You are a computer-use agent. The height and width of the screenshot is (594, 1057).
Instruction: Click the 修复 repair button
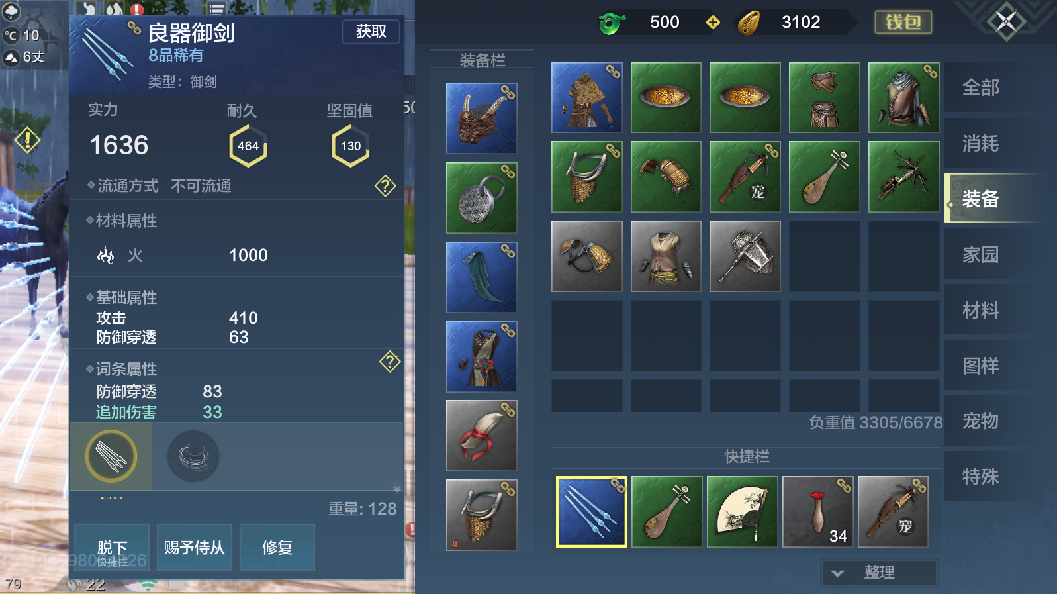[x=277, y=548]
